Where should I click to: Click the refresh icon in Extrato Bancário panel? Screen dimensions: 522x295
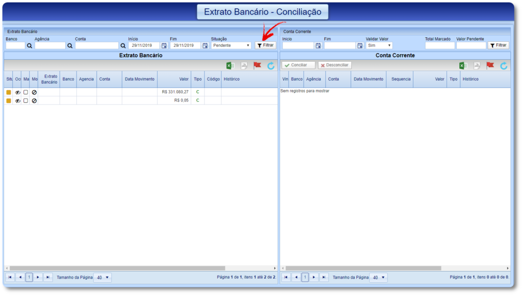pos(271,66)
